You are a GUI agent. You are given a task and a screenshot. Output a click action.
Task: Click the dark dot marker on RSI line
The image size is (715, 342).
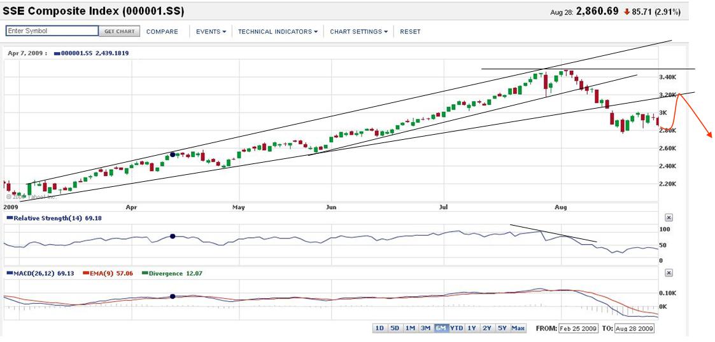(173, 236)
